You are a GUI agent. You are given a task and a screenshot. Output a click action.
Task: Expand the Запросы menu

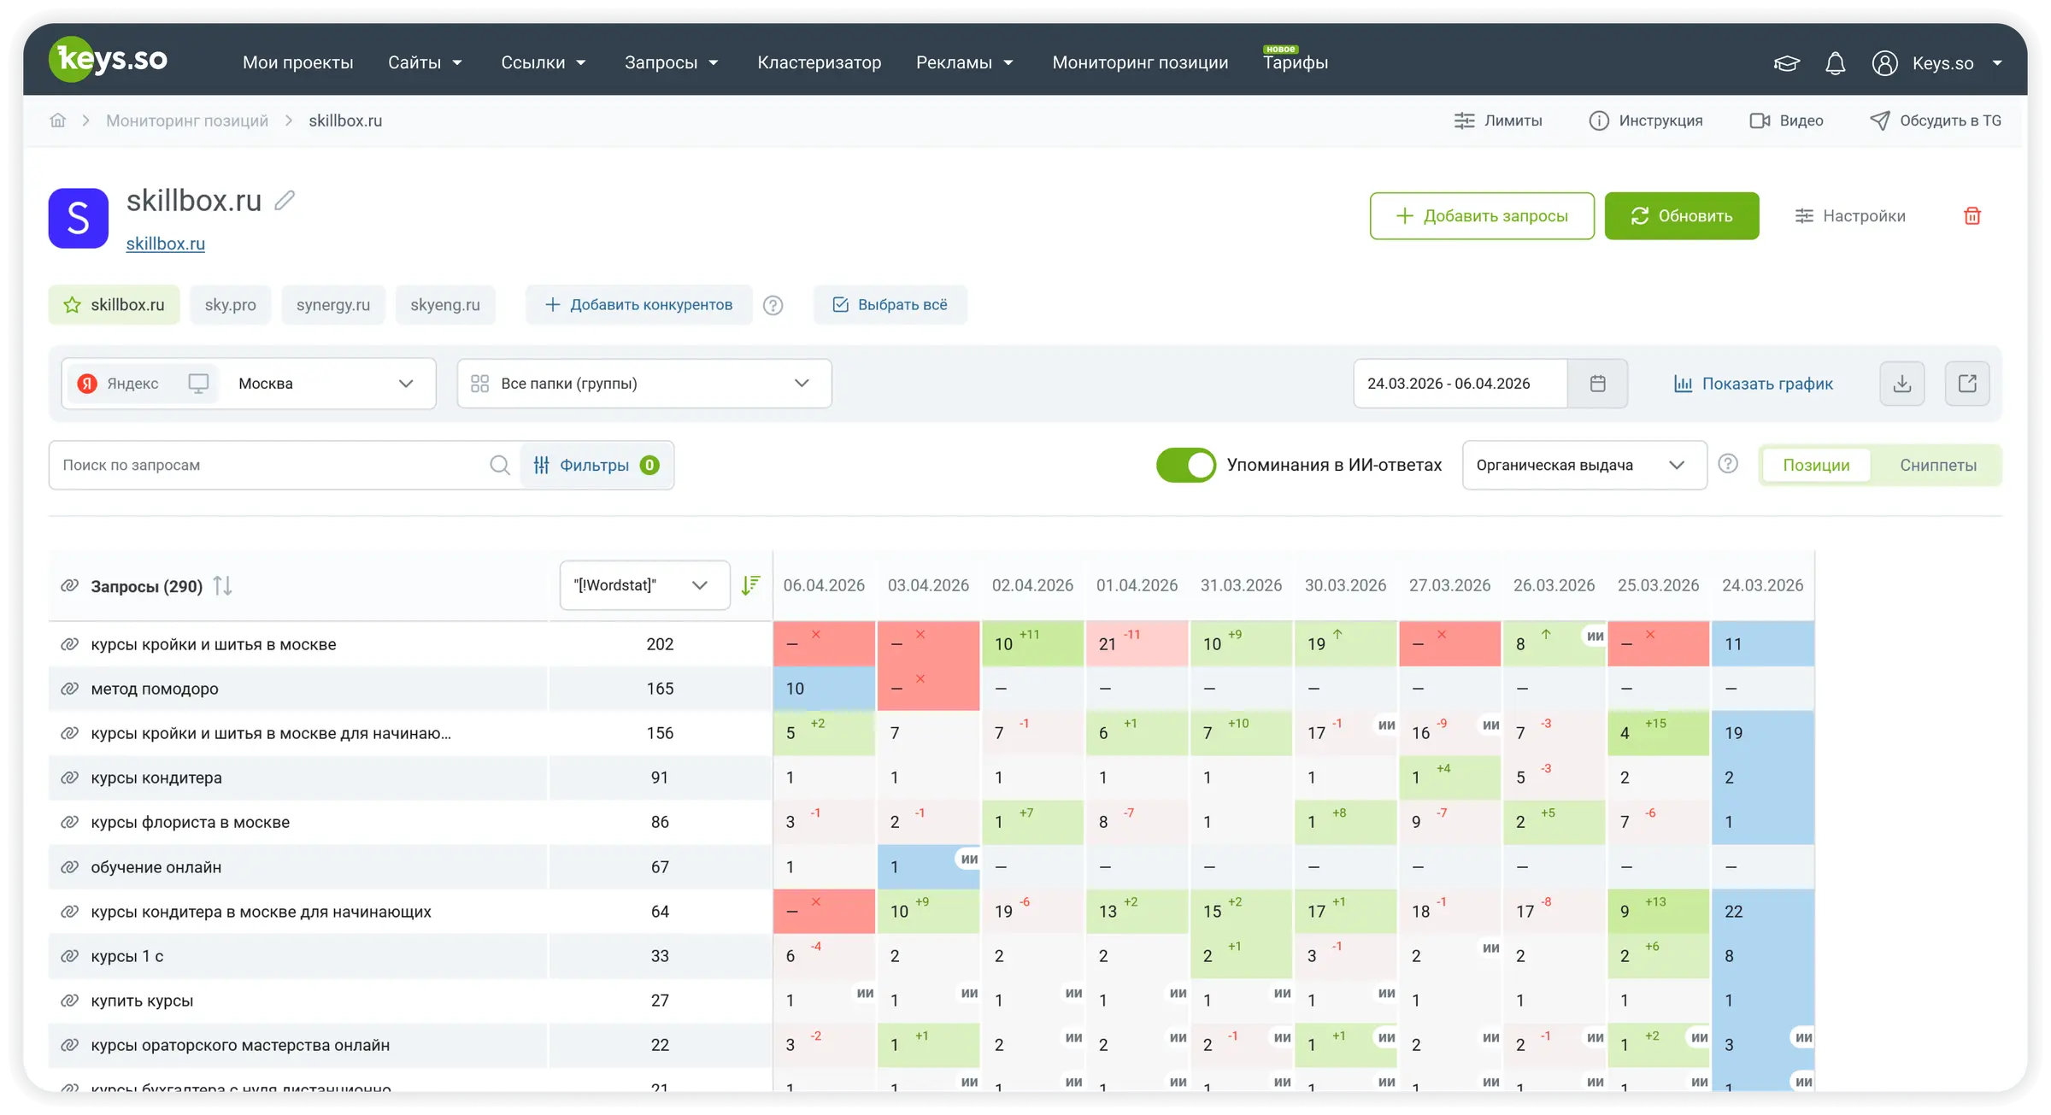click(672, 62)
